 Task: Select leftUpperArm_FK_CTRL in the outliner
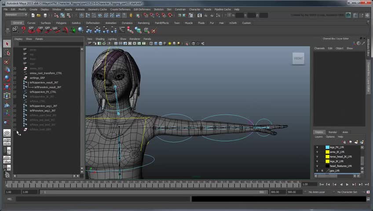(43, 92)
